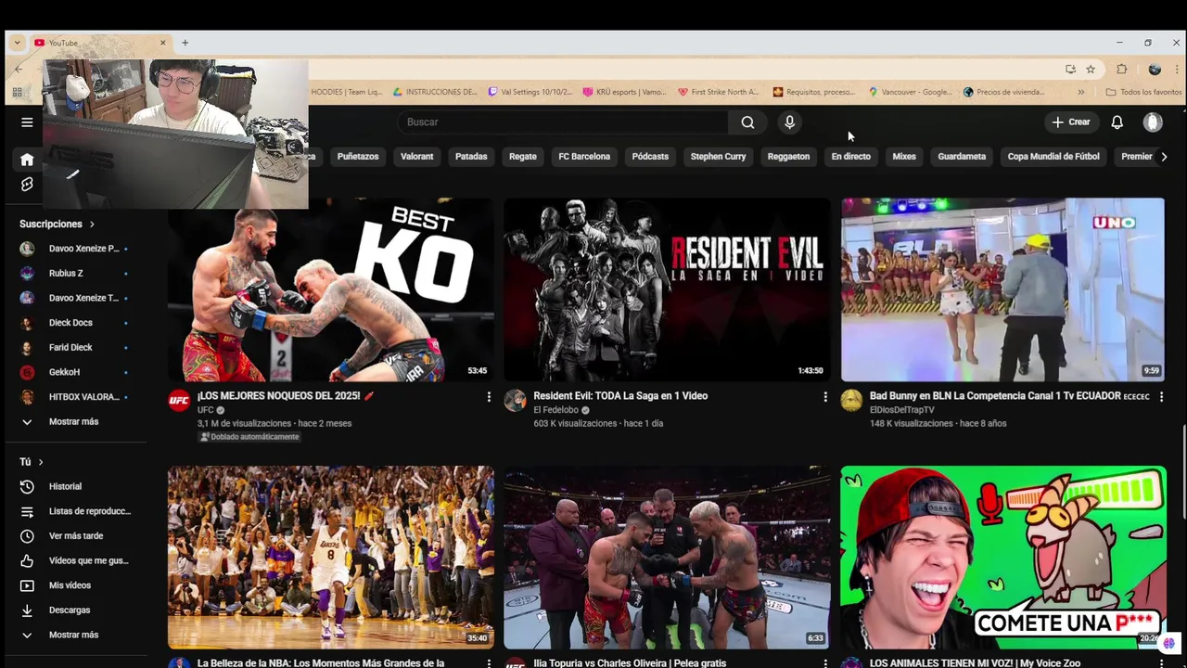Open GekkoH subscription channel

coord(74,372)
